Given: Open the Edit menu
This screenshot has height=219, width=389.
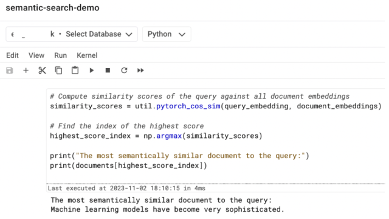Looking at the screenshot, I should coord(12,55).
